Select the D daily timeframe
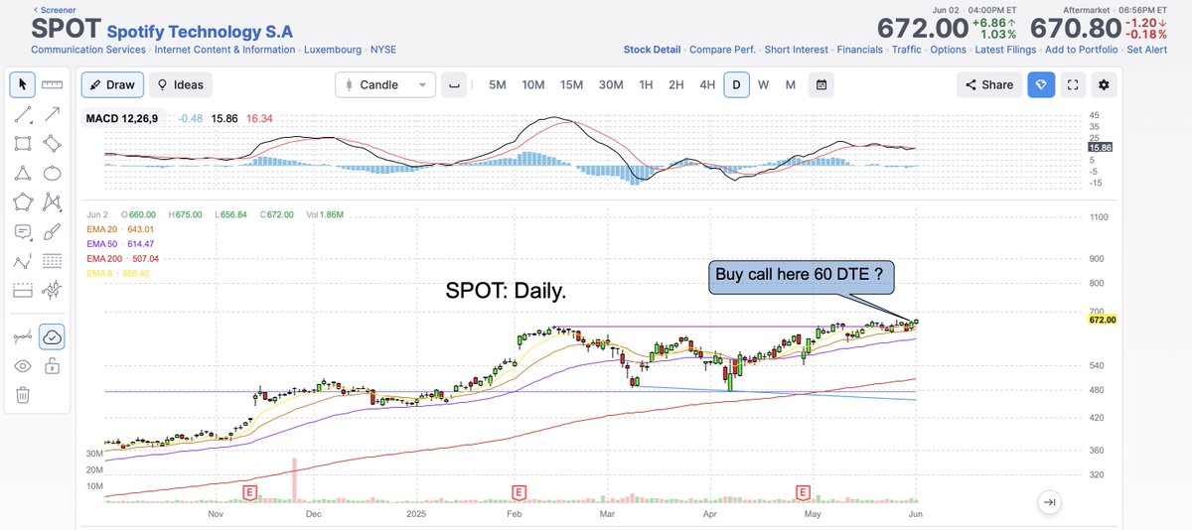 [737, 85]
